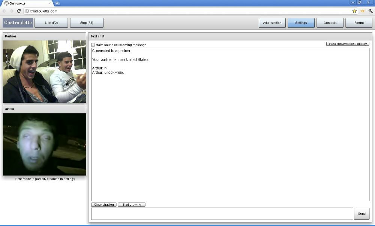Enable sound on incoming message
375x226 pixels.
[93, 45]
